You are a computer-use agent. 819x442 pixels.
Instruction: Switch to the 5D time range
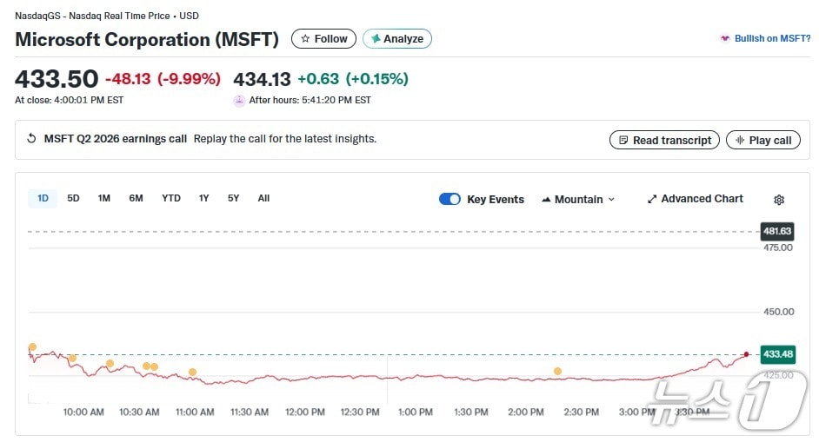click(x=73, y=198)
